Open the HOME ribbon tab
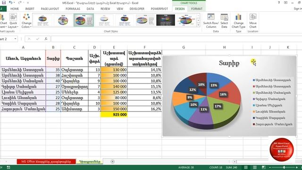The height and width of the screenshot is (170, 302). [x=15, y=9]
